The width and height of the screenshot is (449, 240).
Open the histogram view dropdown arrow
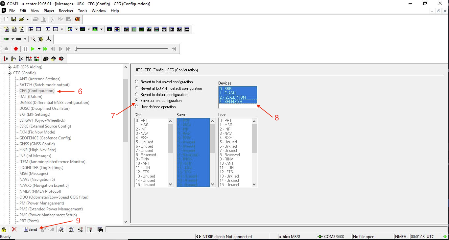101,29
